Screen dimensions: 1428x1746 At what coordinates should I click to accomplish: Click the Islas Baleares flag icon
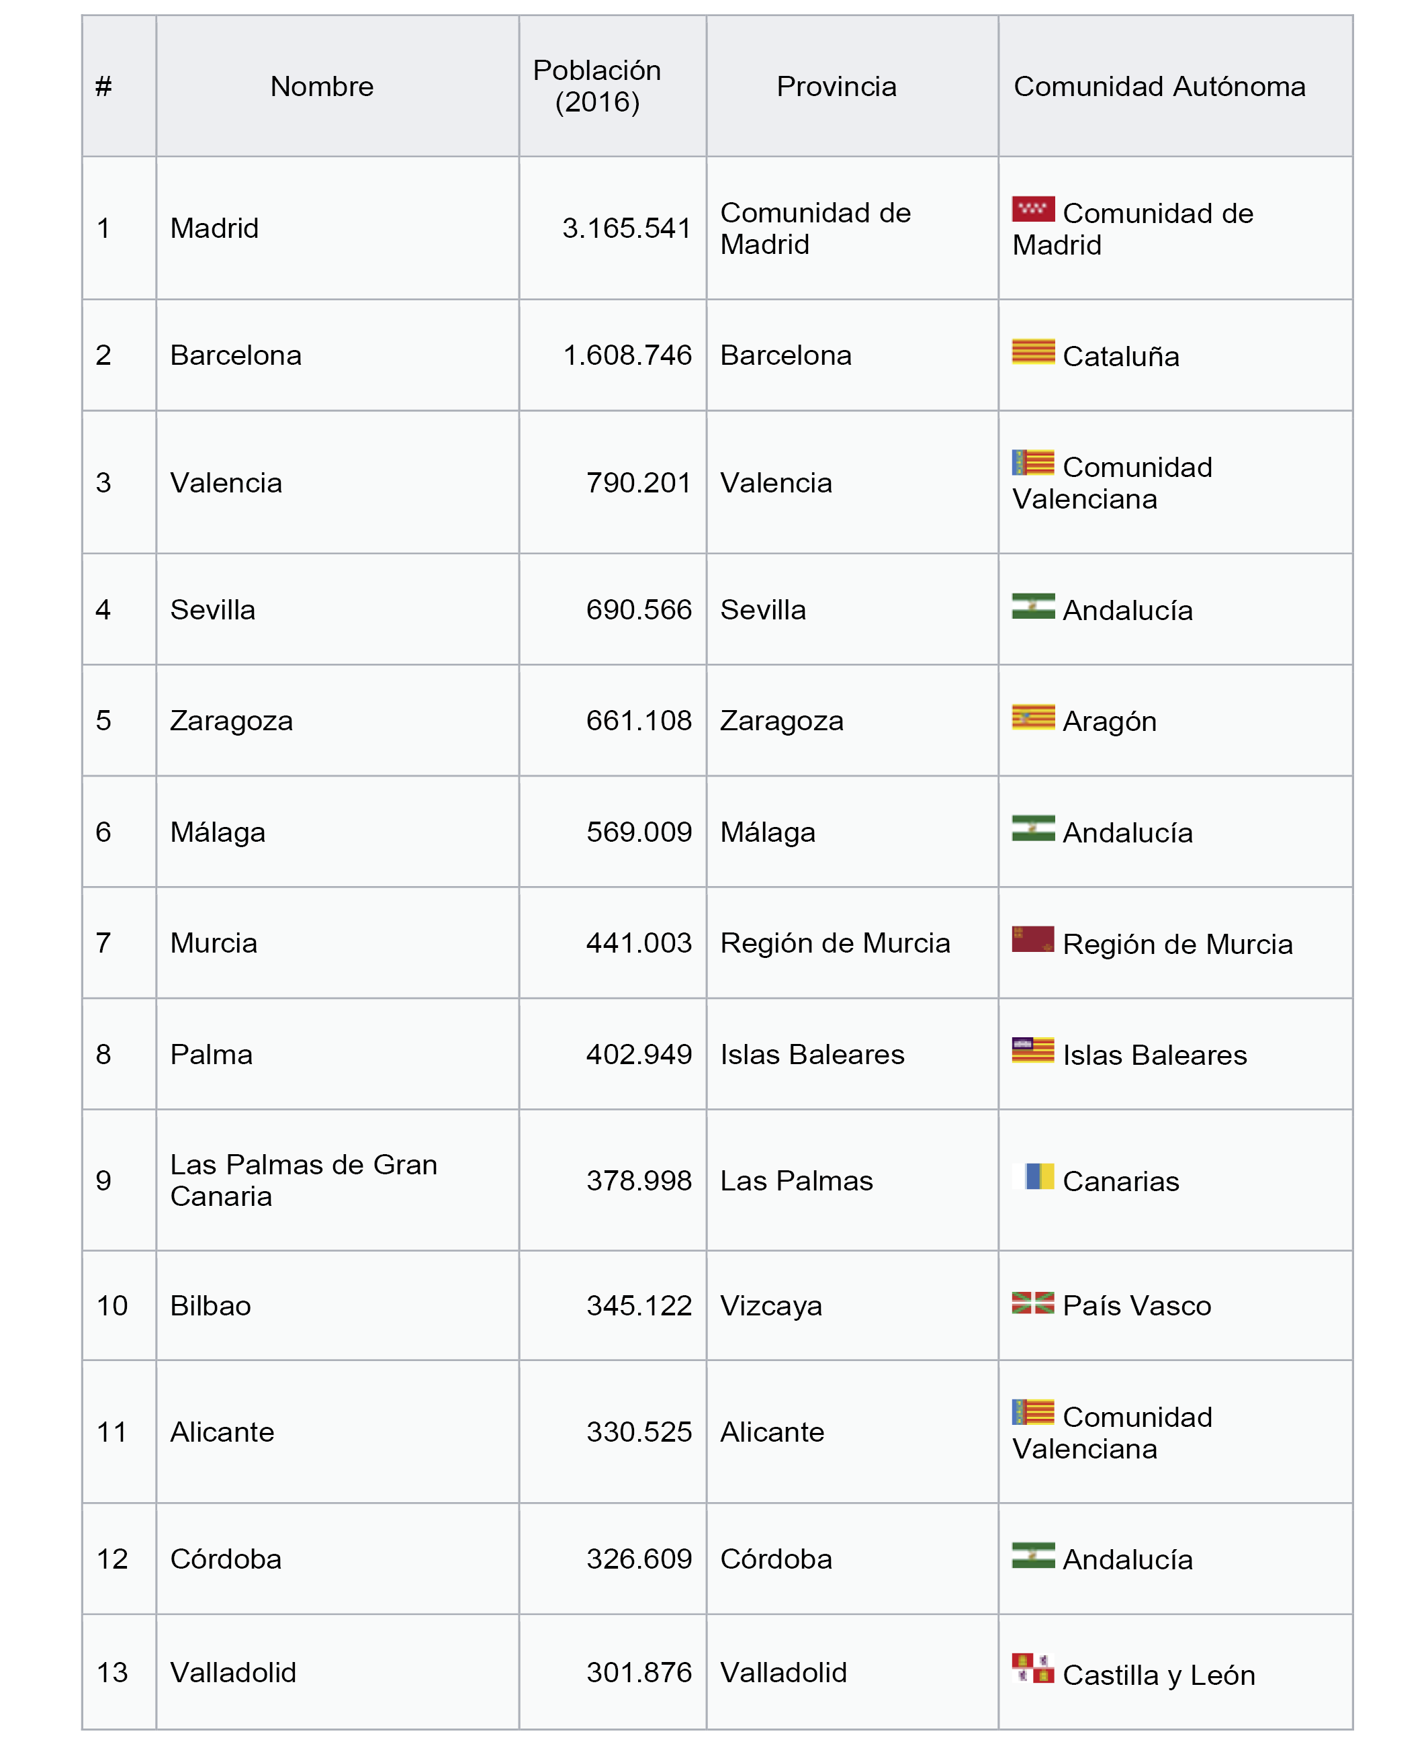(x=1032, y=1050)
